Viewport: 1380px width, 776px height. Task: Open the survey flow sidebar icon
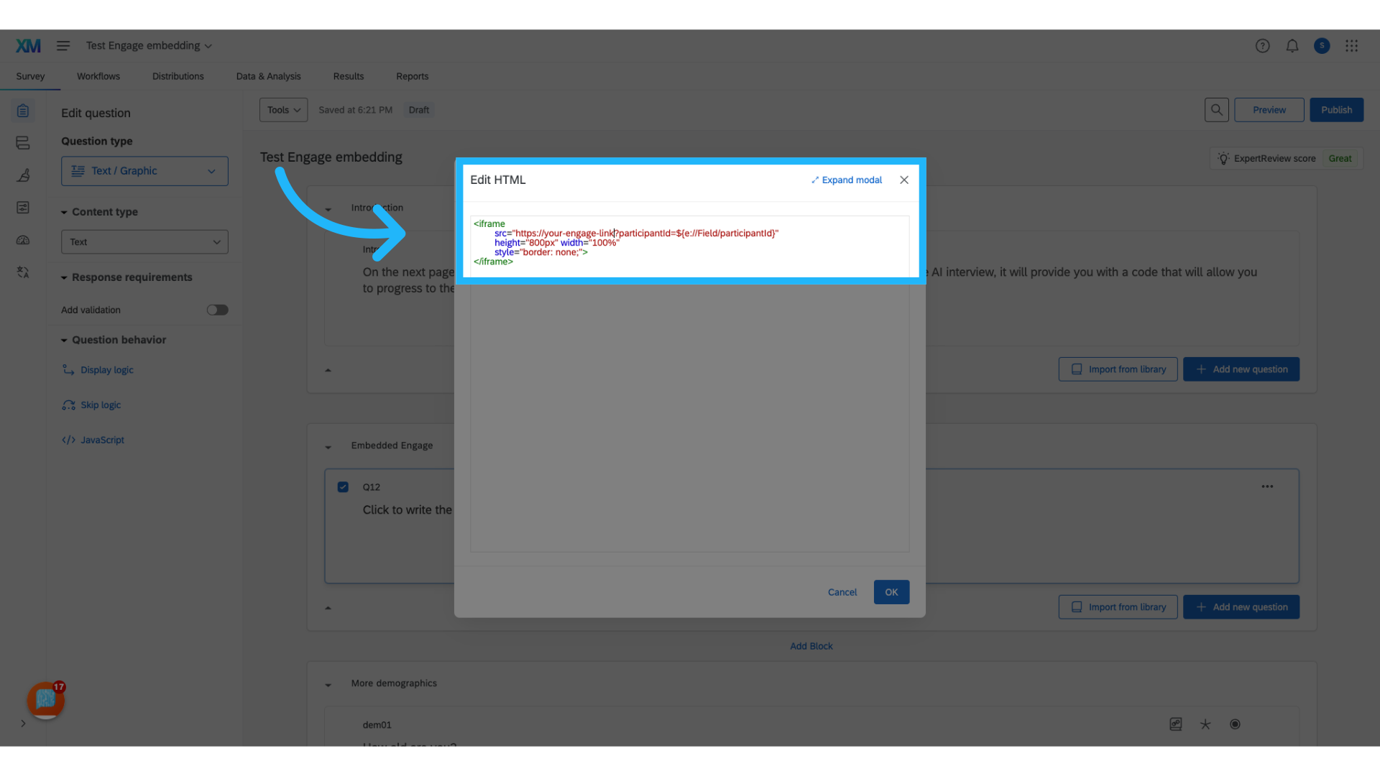coord(23,143)
